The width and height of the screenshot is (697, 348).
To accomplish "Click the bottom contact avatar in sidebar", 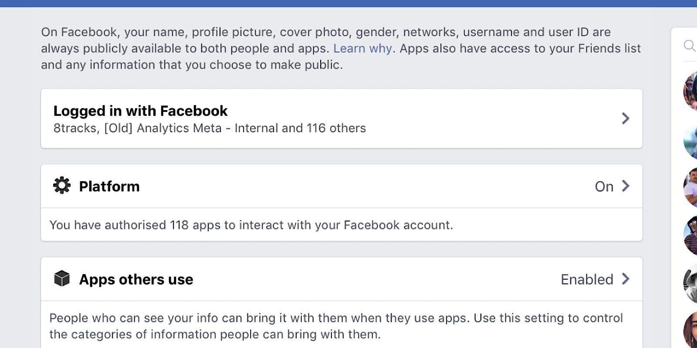I will click(x=690, y=330).
